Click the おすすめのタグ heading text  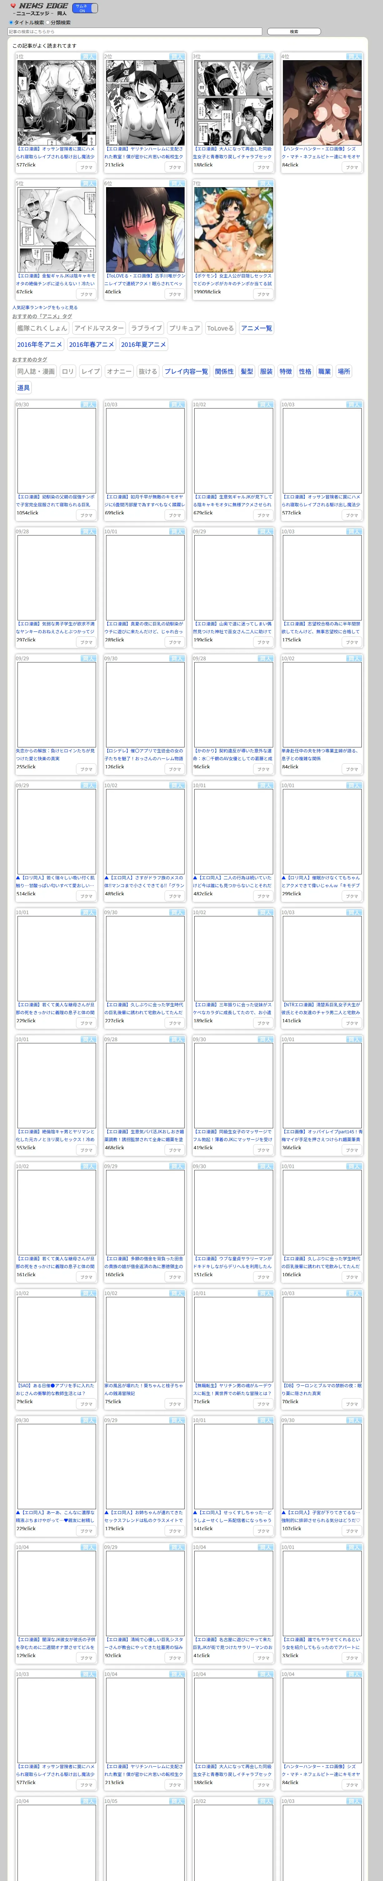[29, 360]
